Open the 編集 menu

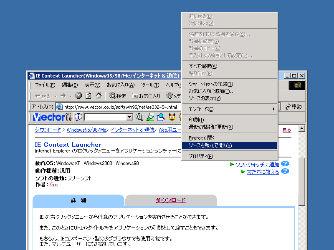coord(70,85)
